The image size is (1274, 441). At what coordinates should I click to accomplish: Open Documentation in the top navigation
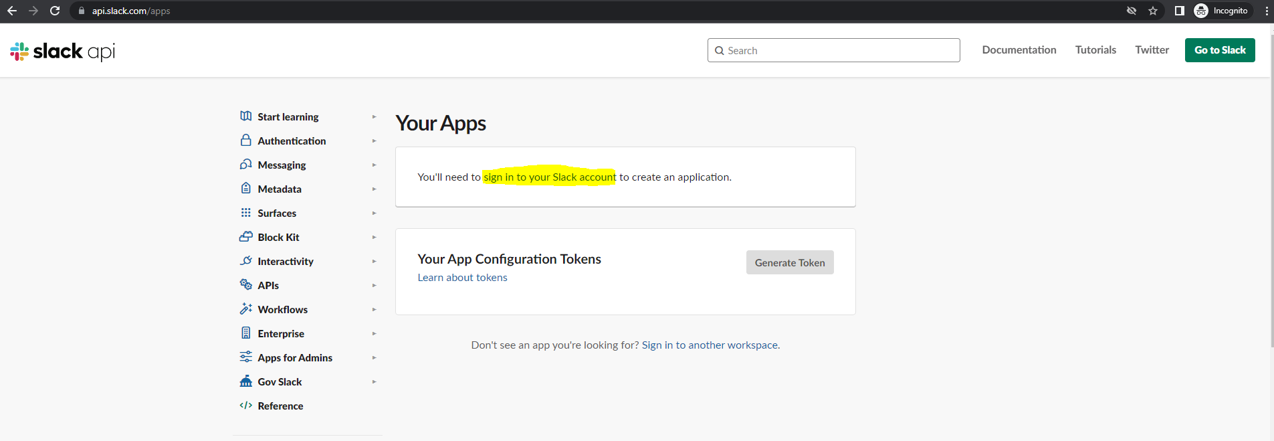point(1019,50)
